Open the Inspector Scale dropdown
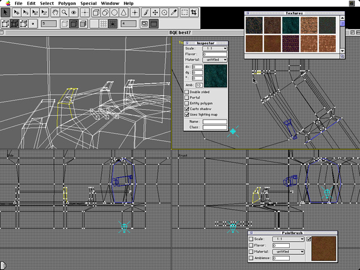 pyautogui.click(x=215, y=48)
